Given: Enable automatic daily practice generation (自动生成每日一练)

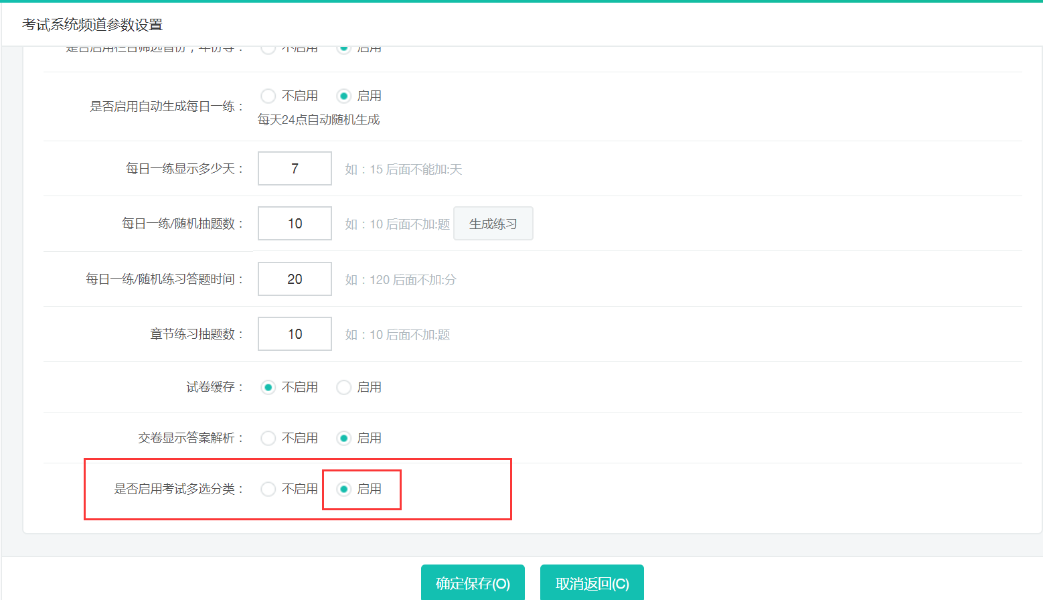Looking at the screenshot, I should point(344,96).
